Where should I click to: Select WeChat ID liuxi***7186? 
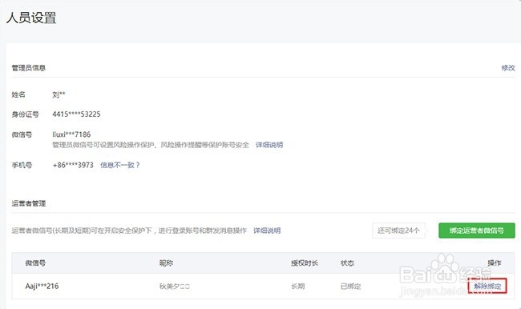[71, 134]
